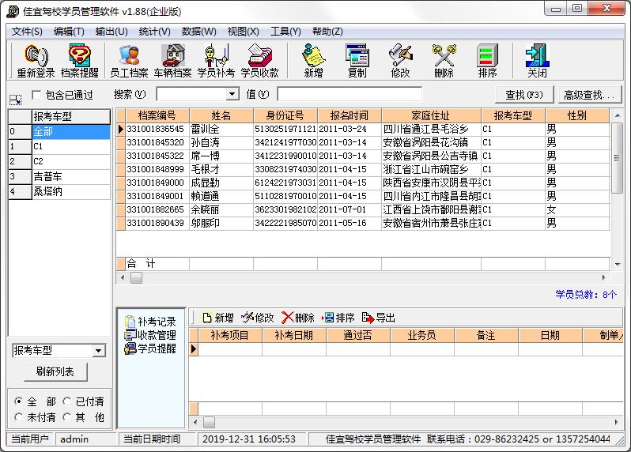Select the row for student 孙自涛
The image size is (631, 452).
pos(363,142)
